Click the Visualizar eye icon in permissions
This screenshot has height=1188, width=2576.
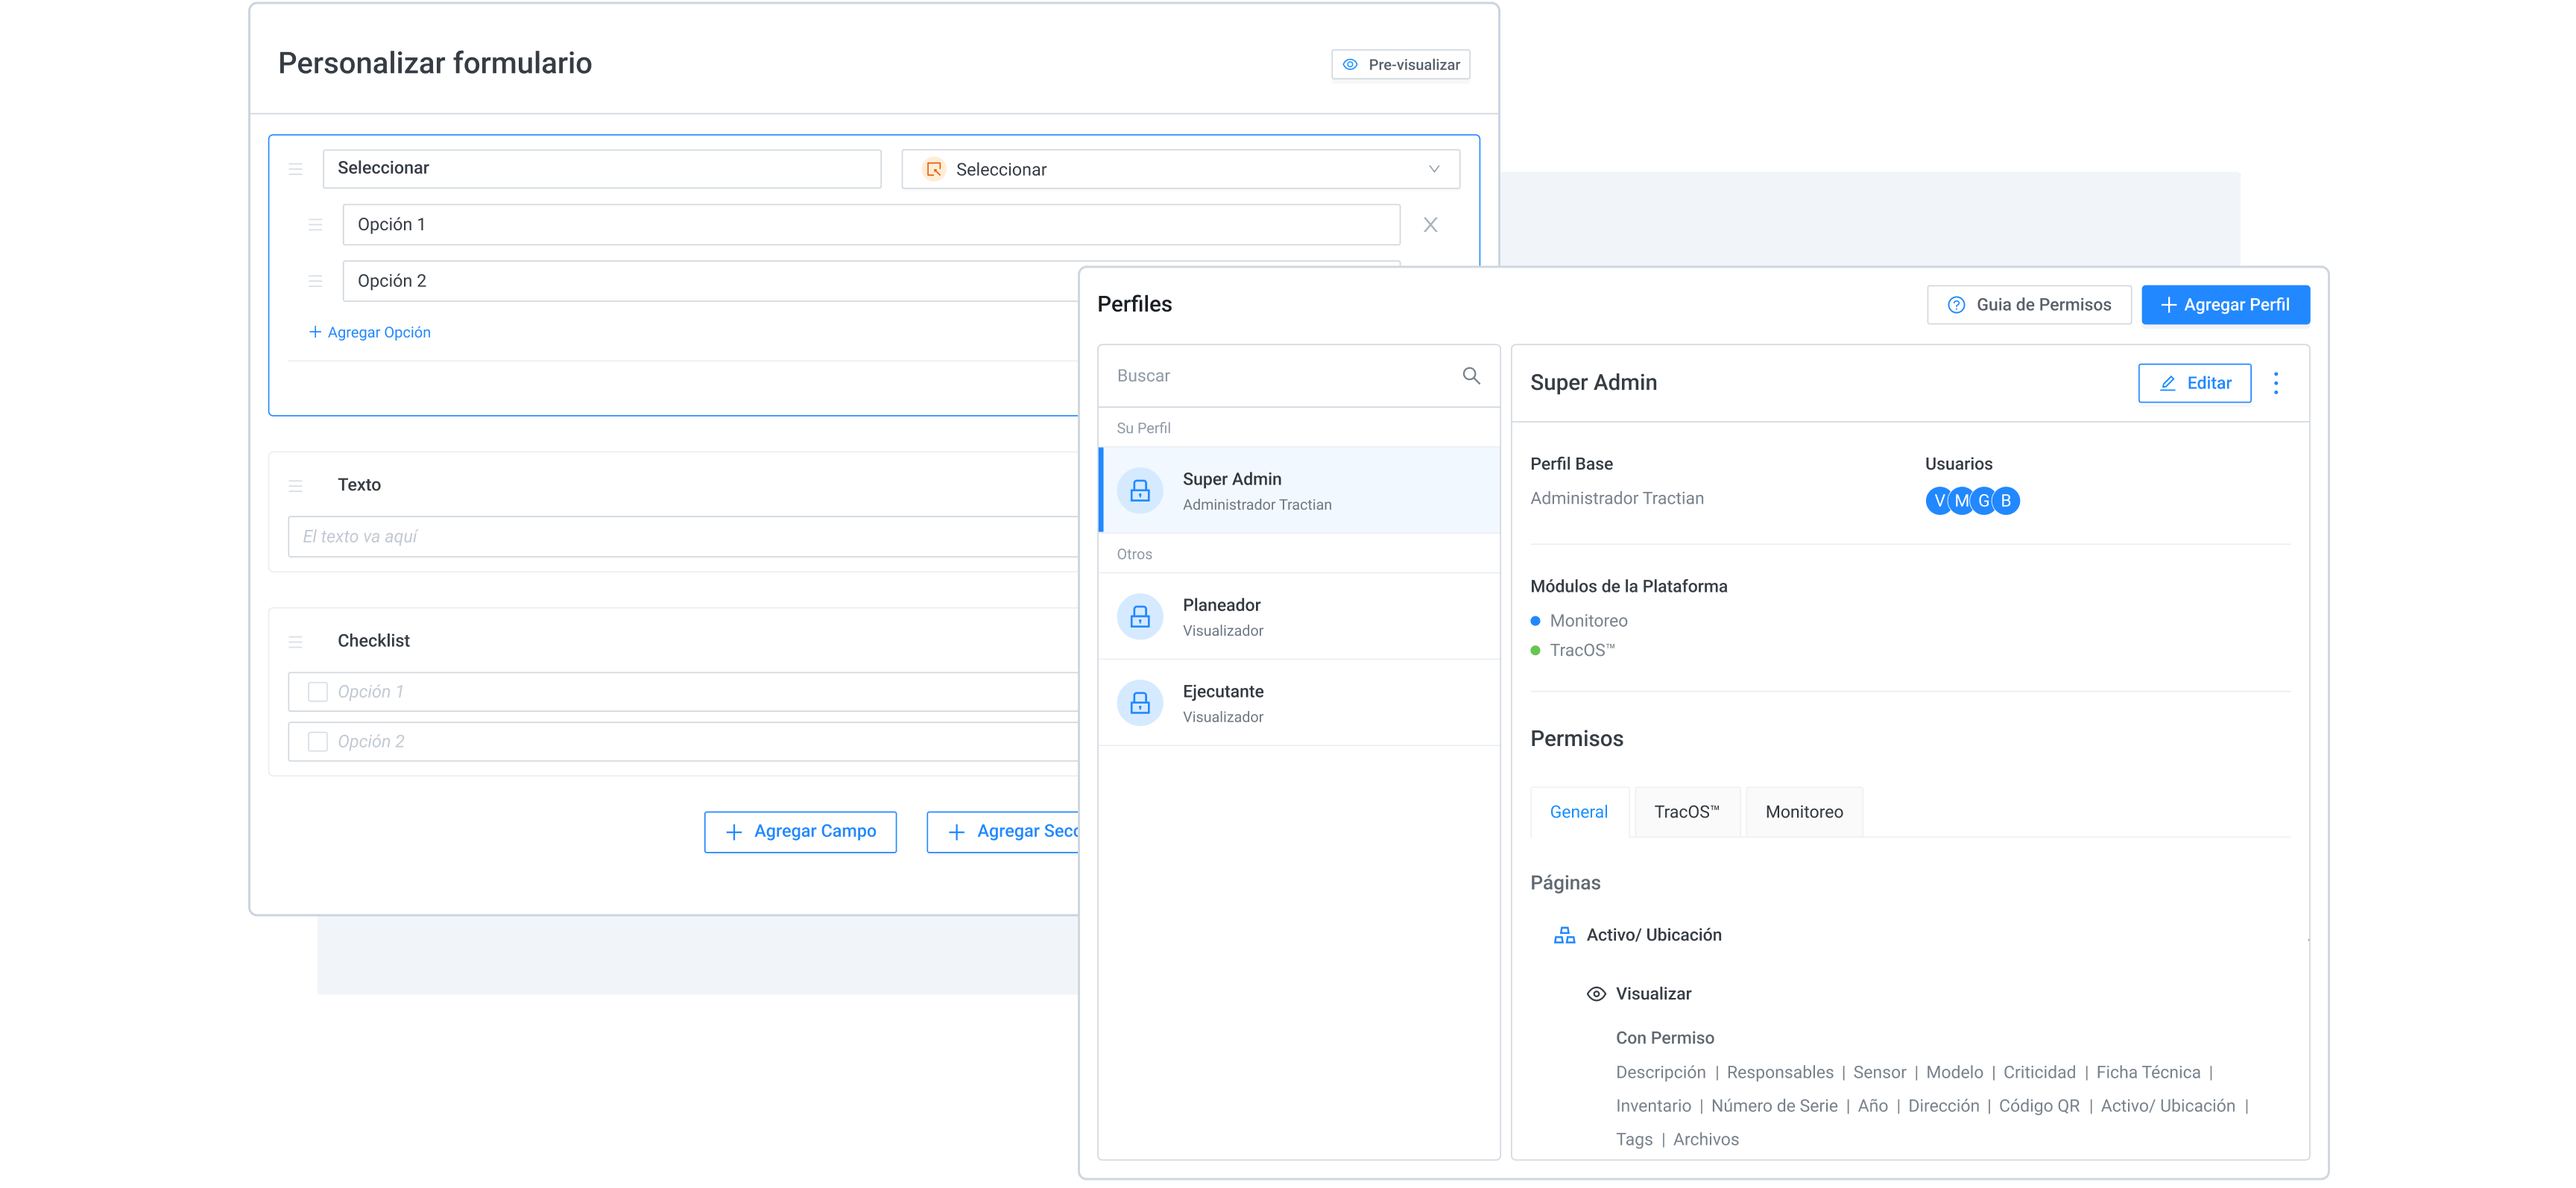tap(1596, 994)
